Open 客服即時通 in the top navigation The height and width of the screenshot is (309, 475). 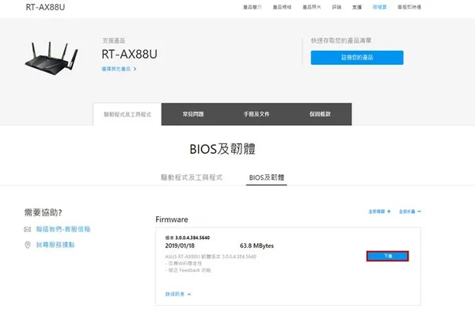[x=409, y=7]
